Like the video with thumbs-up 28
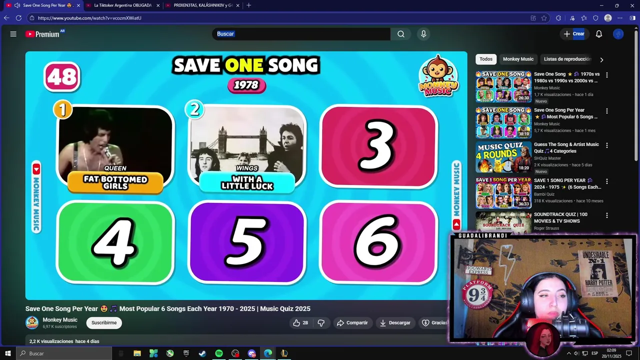 pos(300,323)
